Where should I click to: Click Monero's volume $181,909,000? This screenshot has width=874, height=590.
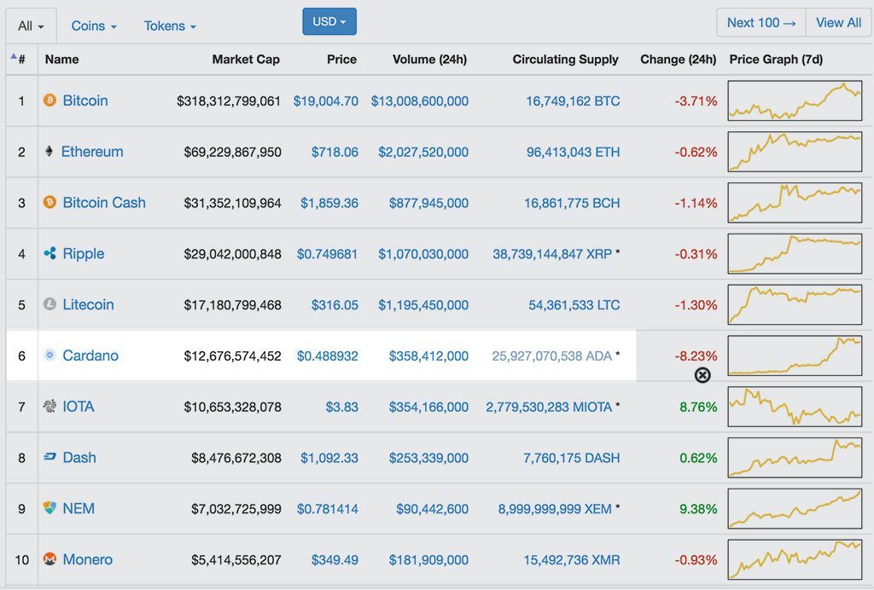coord(428,559)
